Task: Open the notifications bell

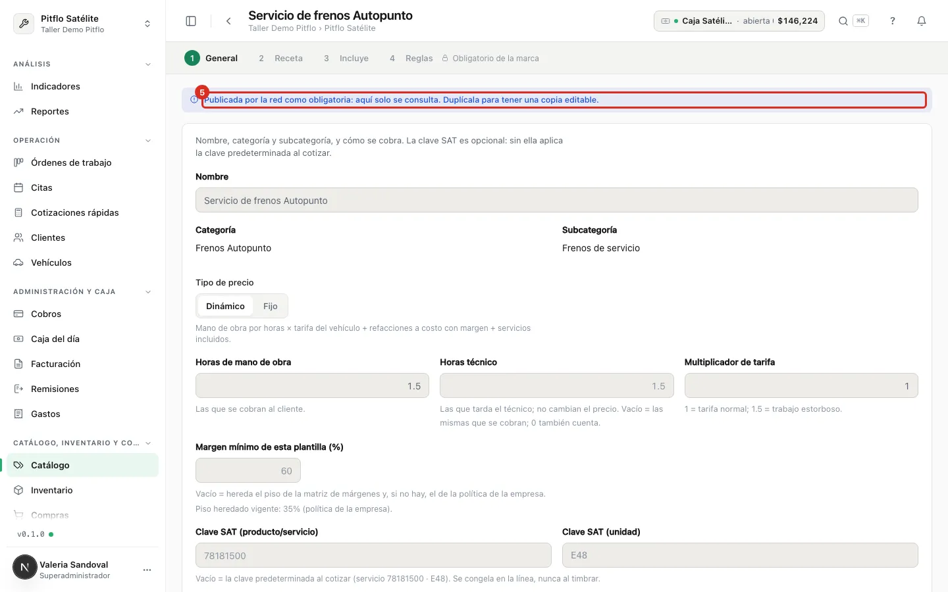Action: pos(922,21)
